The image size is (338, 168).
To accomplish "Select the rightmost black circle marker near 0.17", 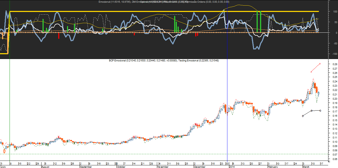I will (320, 111).
